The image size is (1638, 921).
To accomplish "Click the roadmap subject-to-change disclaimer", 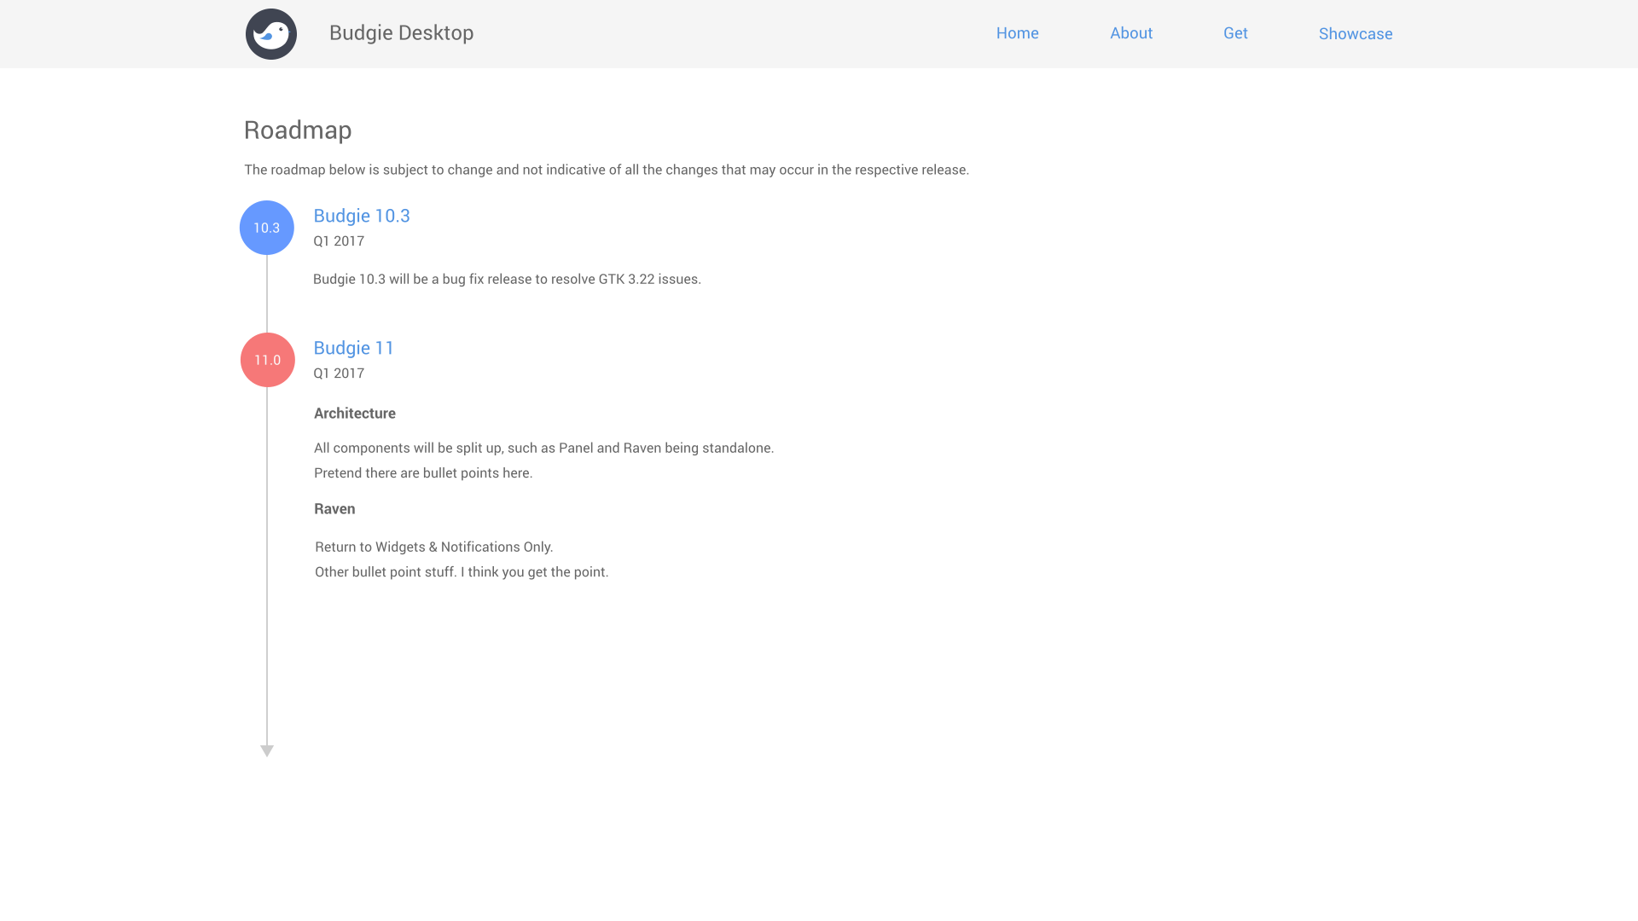I will click(x=607, y=170).
